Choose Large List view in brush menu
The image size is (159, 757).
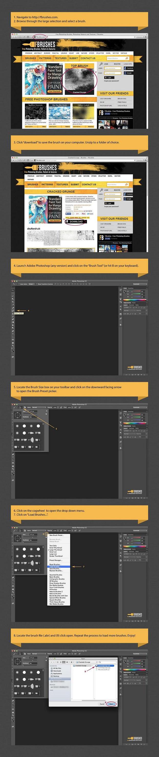53,554
